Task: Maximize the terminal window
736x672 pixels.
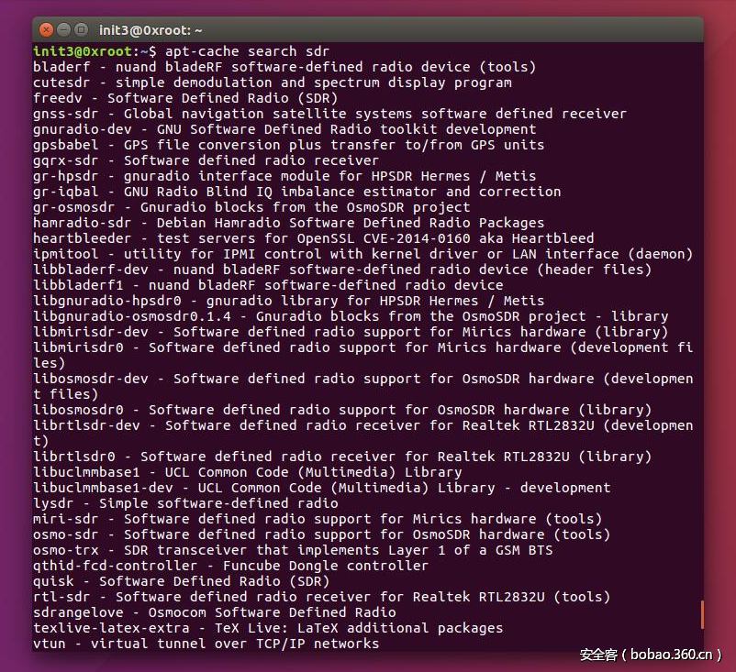Action: tap(81, 29)
